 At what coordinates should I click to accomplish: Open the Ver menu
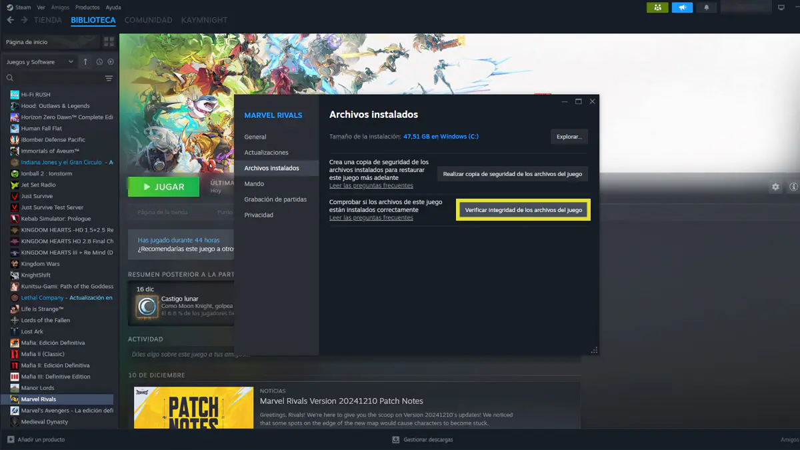tap(41, 7)
